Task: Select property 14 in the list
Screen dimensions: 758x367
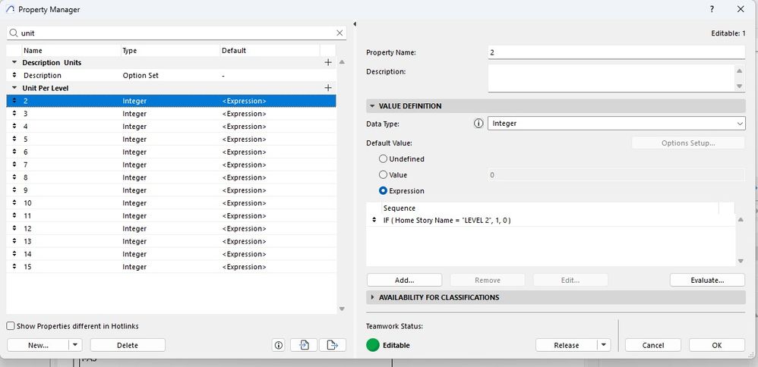Action: tap(172, 254)
